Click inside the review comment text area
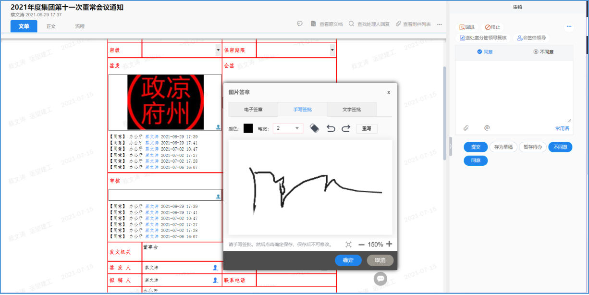Image resolution: width=589 pixels, height=295 pixels. [514, 91]
